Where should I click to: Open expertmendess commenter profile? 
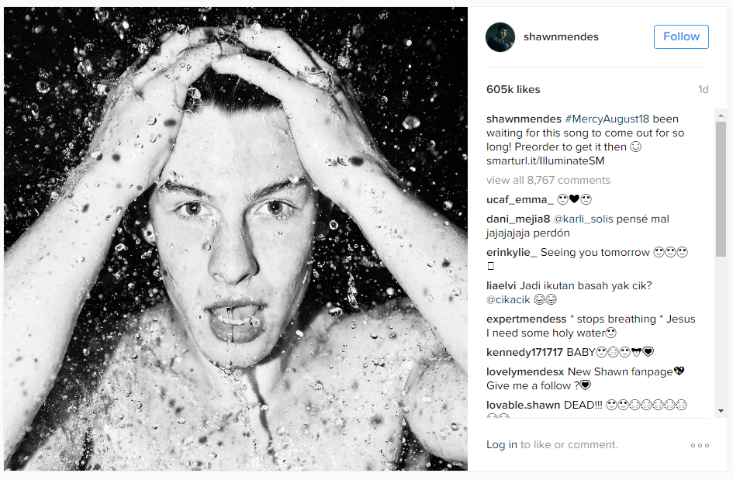point(527,319)
